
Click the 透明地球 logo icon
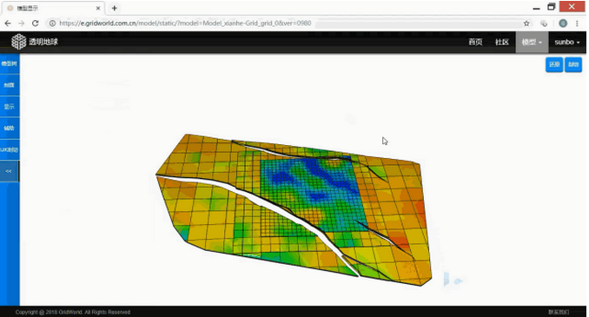pyautogui.click(x=18, y=42)
